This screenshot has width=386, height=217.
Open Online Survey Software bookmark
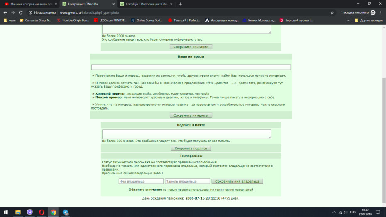click(x=147, y=20)
